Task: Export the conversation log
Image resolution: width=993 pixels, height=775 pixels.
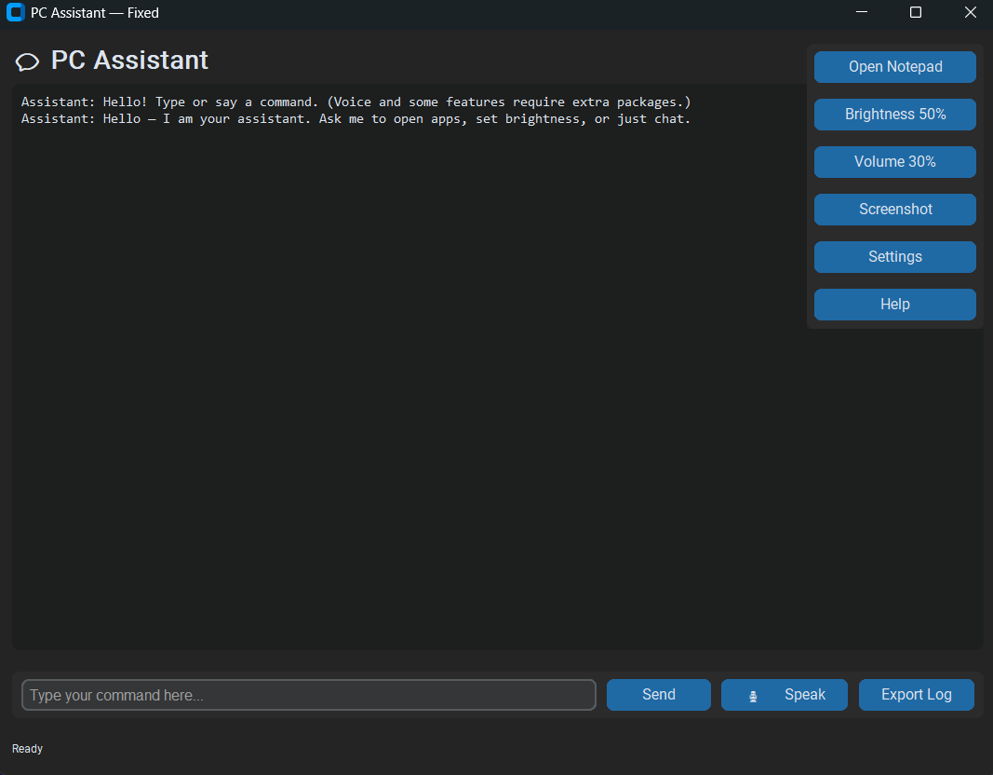Action: [916, 694]
